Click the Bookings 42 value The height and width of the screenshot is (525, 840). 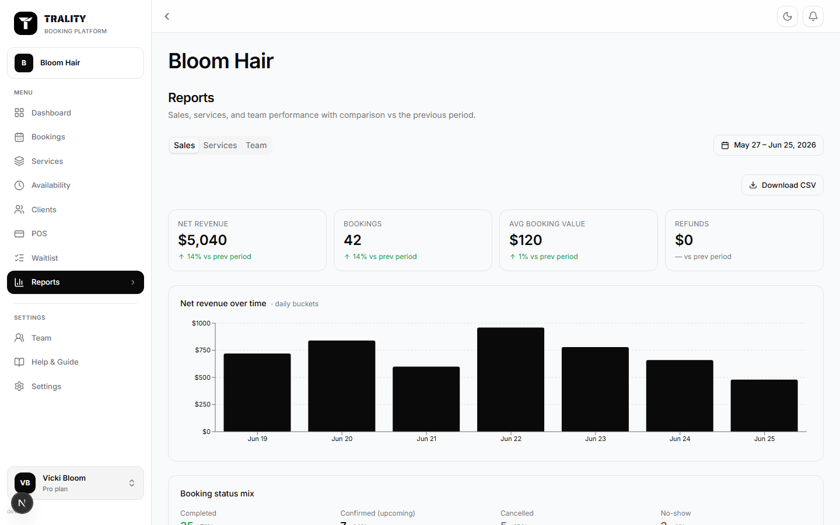pos(352,240)
